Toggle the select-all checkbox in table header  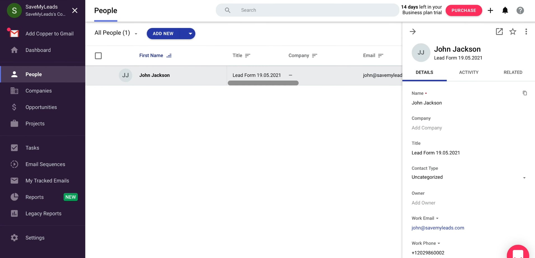98,56
